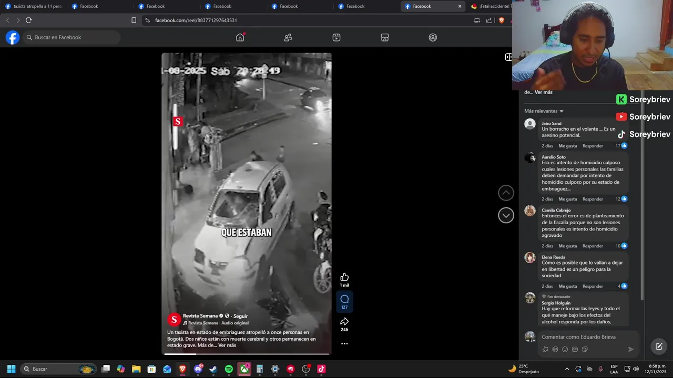Viewport: 673px width, 378px height.
Task: Open Elena Rueda's profile picture
Action: click(530, 258)
